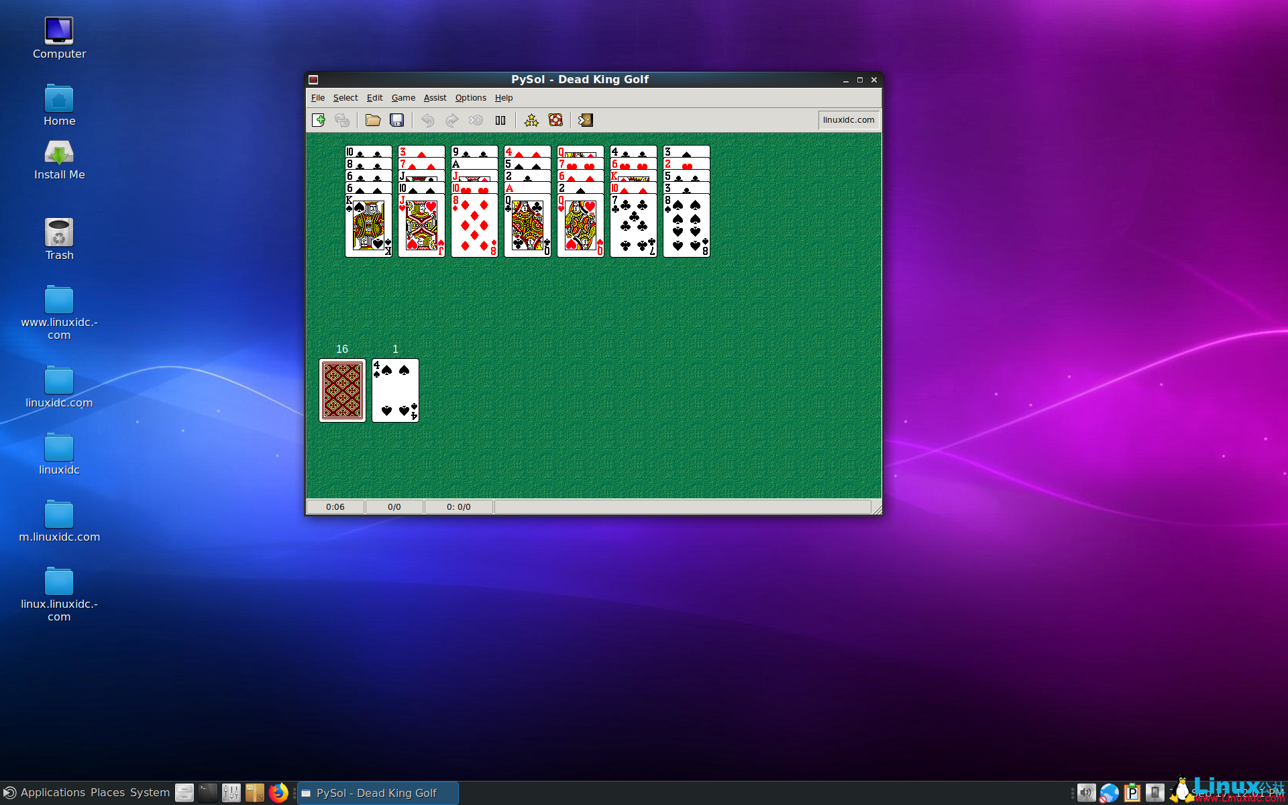Click the window resize grip corner

pos(877,510)
